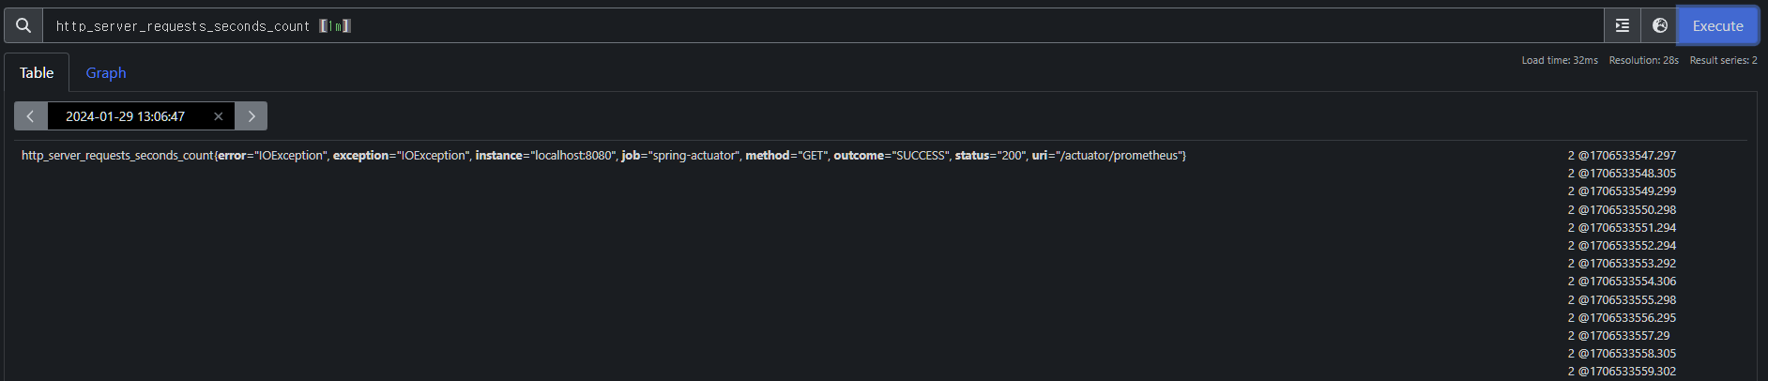Click sample value 2 @1706533547.297
The image size is (1768, 381).
click(1621, 156)
